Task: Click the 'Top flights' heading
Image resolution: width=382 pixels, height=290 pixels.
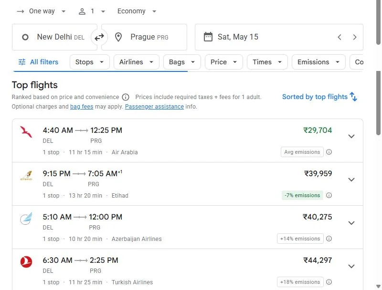Action: pyautogui.click(x=34, y=85)
